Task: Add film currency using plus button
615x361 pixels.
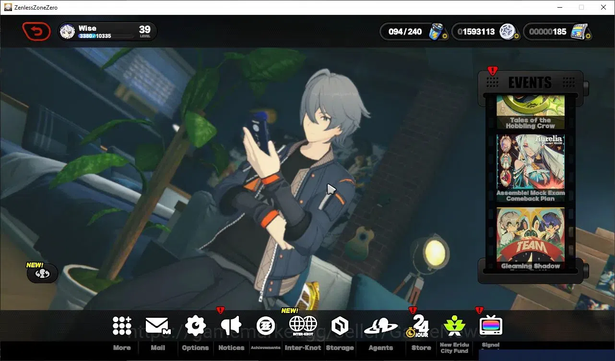Action: click(x=588, y=36)
